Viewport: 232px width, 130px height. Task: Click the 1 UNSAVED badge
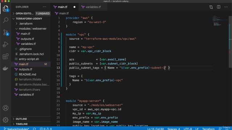click(43, 13)
